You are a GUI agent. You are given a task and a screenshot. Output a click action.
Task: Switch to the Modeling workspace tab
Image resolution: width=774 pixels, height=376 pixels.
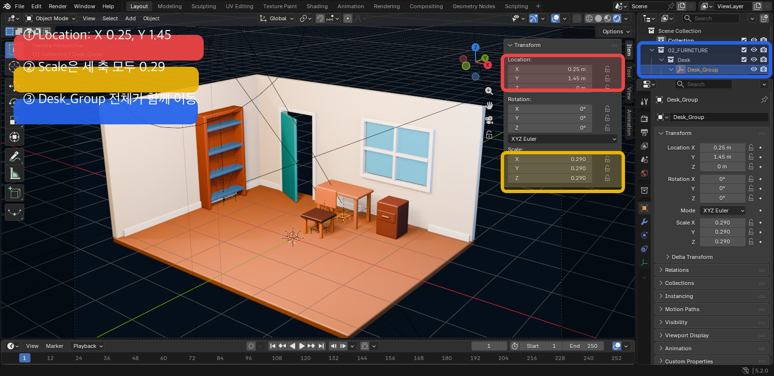[169, 6]
